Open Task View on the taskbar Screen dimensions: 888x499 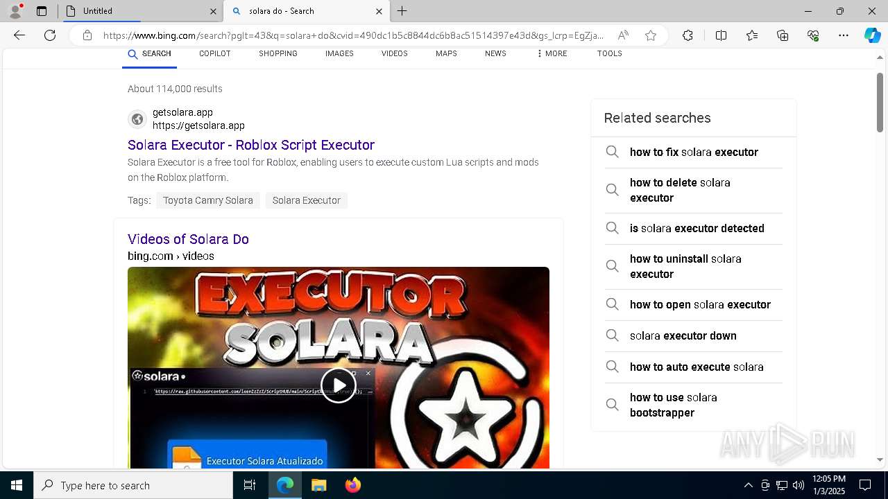250,485
